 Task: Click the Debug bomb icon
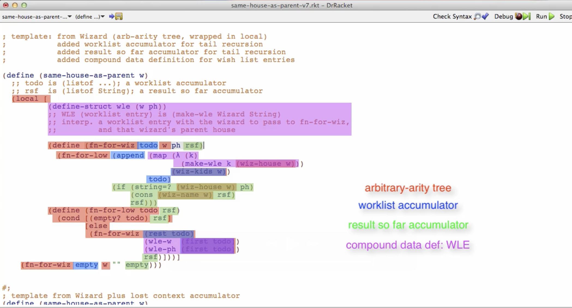point(518,16)
